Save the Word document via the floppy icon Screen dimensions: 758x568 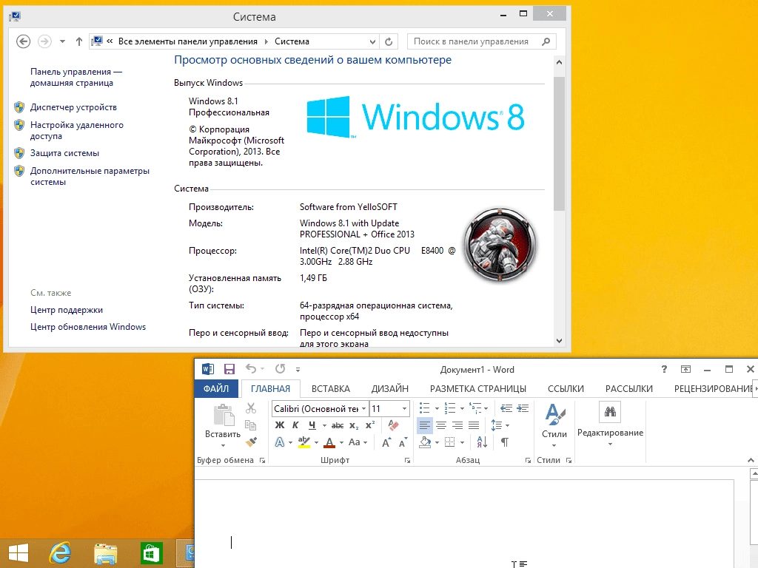(229, 369)
